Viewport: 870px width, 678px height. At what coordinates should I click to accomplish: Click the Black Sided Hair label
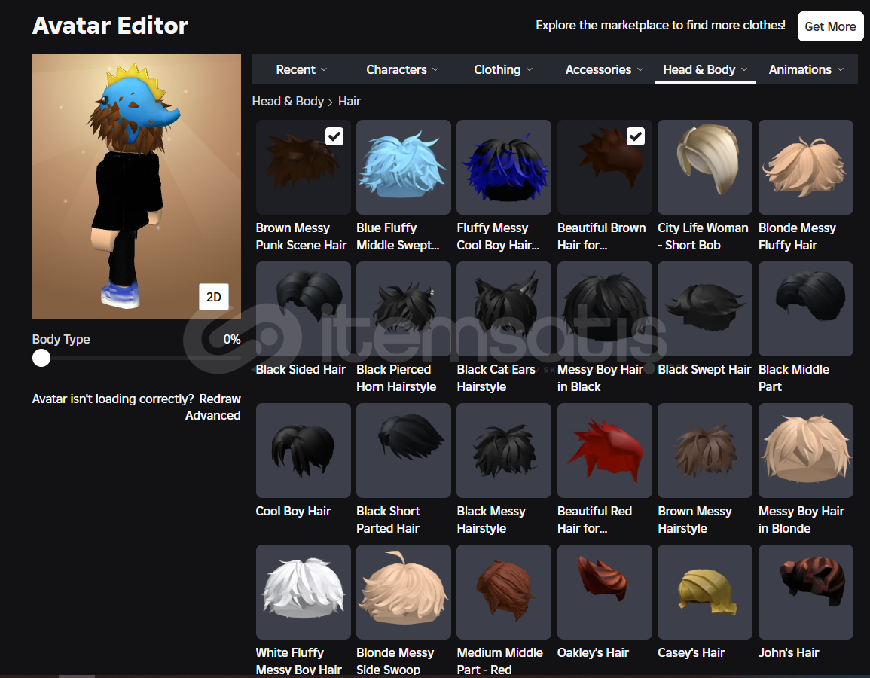301,370
